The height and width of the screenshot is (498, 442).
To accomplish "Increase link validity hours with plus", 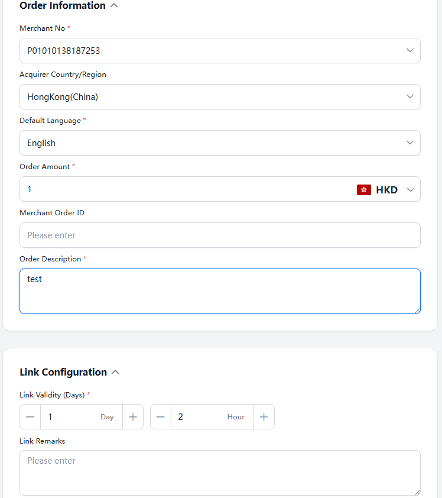I will click(264, 417).
